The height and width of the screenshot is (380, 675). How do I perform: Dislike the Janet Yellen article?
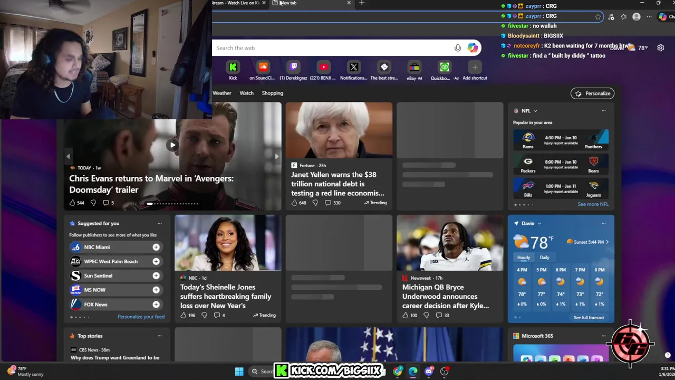point(315,203)
